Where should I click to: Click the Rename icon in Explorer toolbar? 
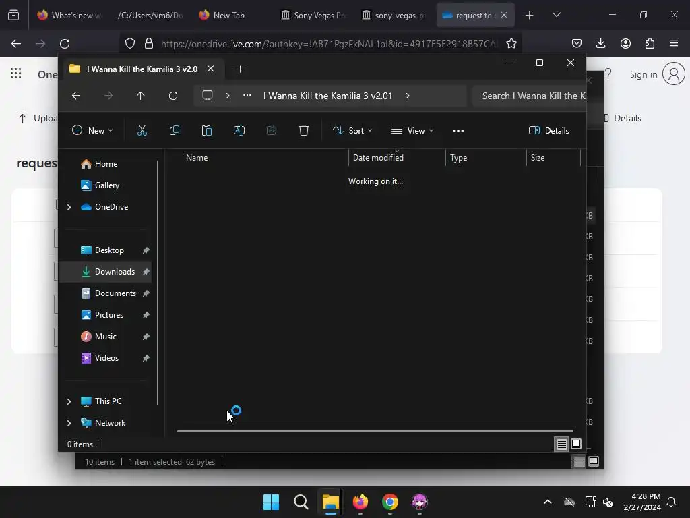(239, 130)
